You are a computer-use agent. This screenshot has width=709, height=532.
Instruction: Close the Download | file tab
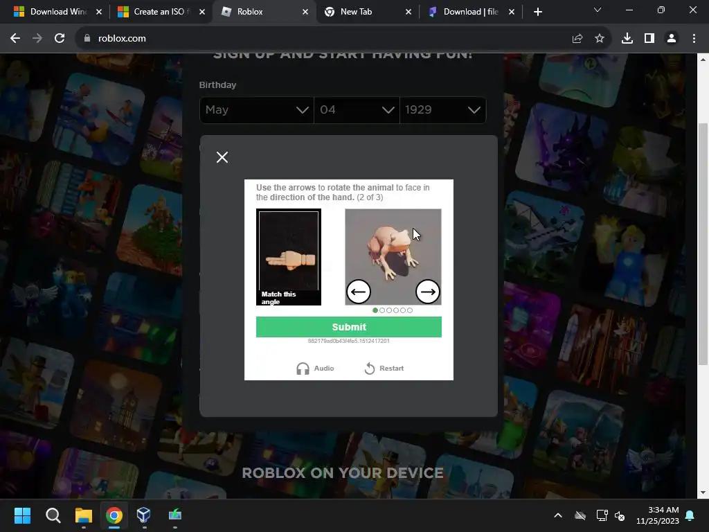pos(512,12)
